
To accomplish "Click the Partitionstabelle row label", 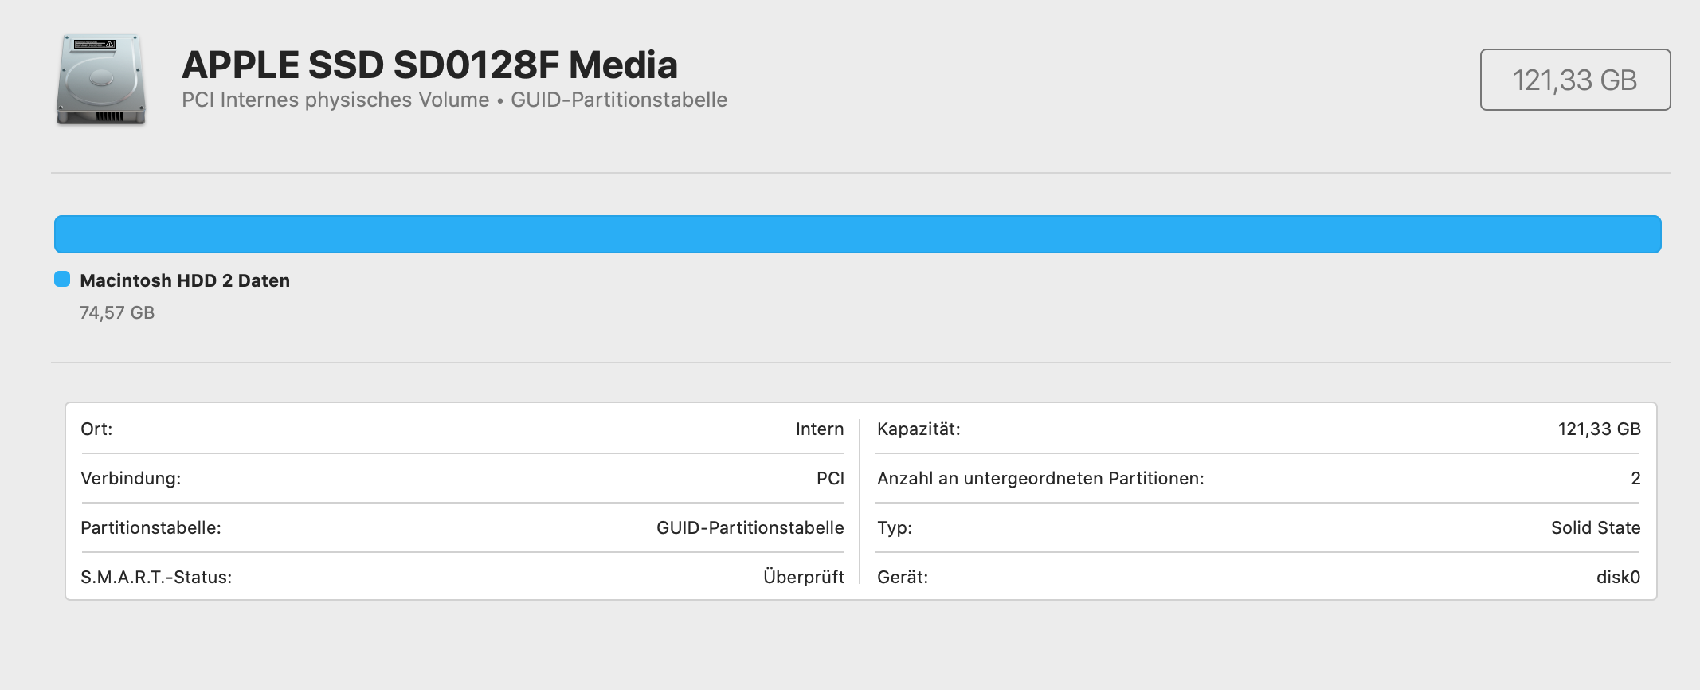I will point(151,527).
